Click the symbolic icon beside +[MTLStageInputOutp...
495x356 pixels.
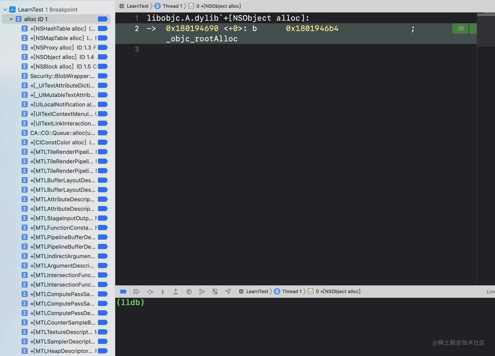pos(25,218)
